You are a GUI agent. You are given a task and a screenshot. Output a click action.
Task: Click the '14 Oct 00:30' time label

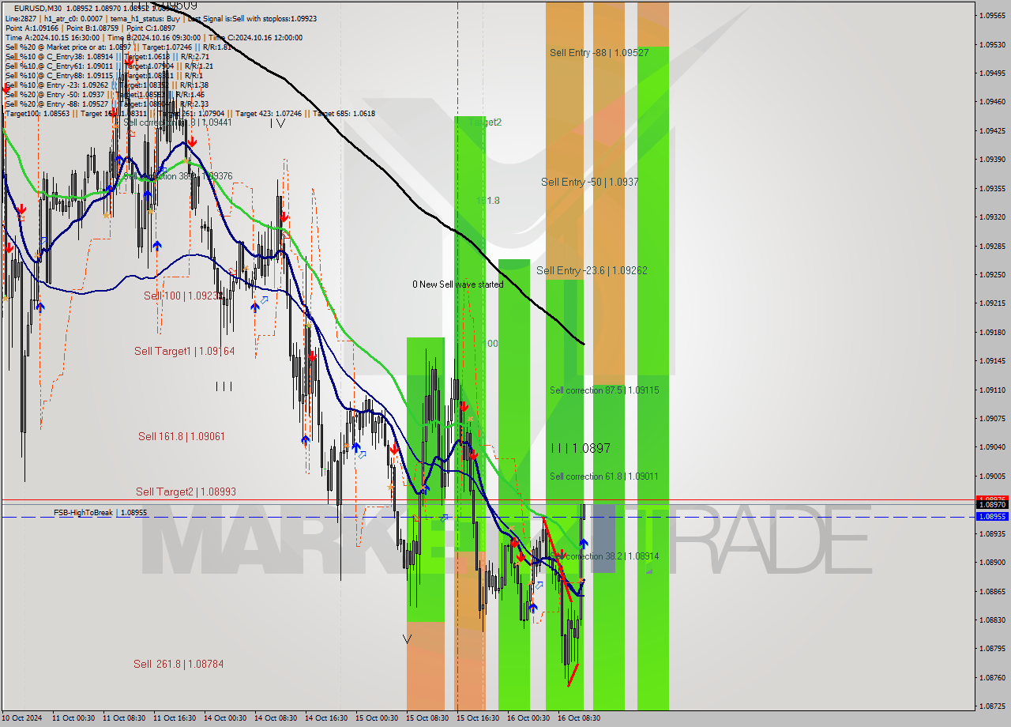[x=225, y=718]
